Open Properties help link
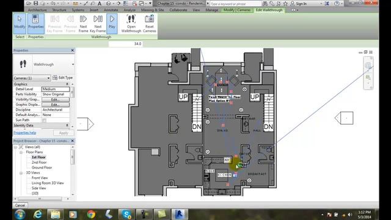 pyautogui.click(x=24, y=133)
